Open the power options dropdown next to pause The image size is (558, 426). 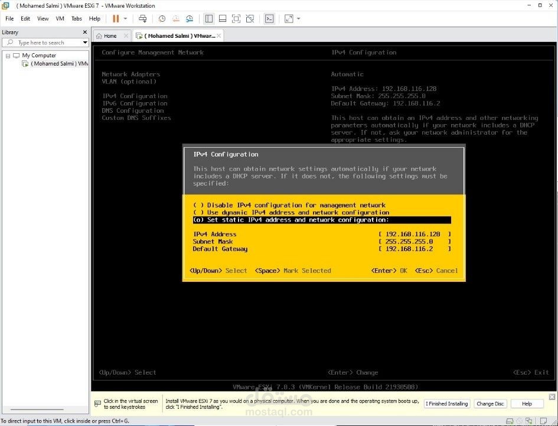click(x=125, y=18)
